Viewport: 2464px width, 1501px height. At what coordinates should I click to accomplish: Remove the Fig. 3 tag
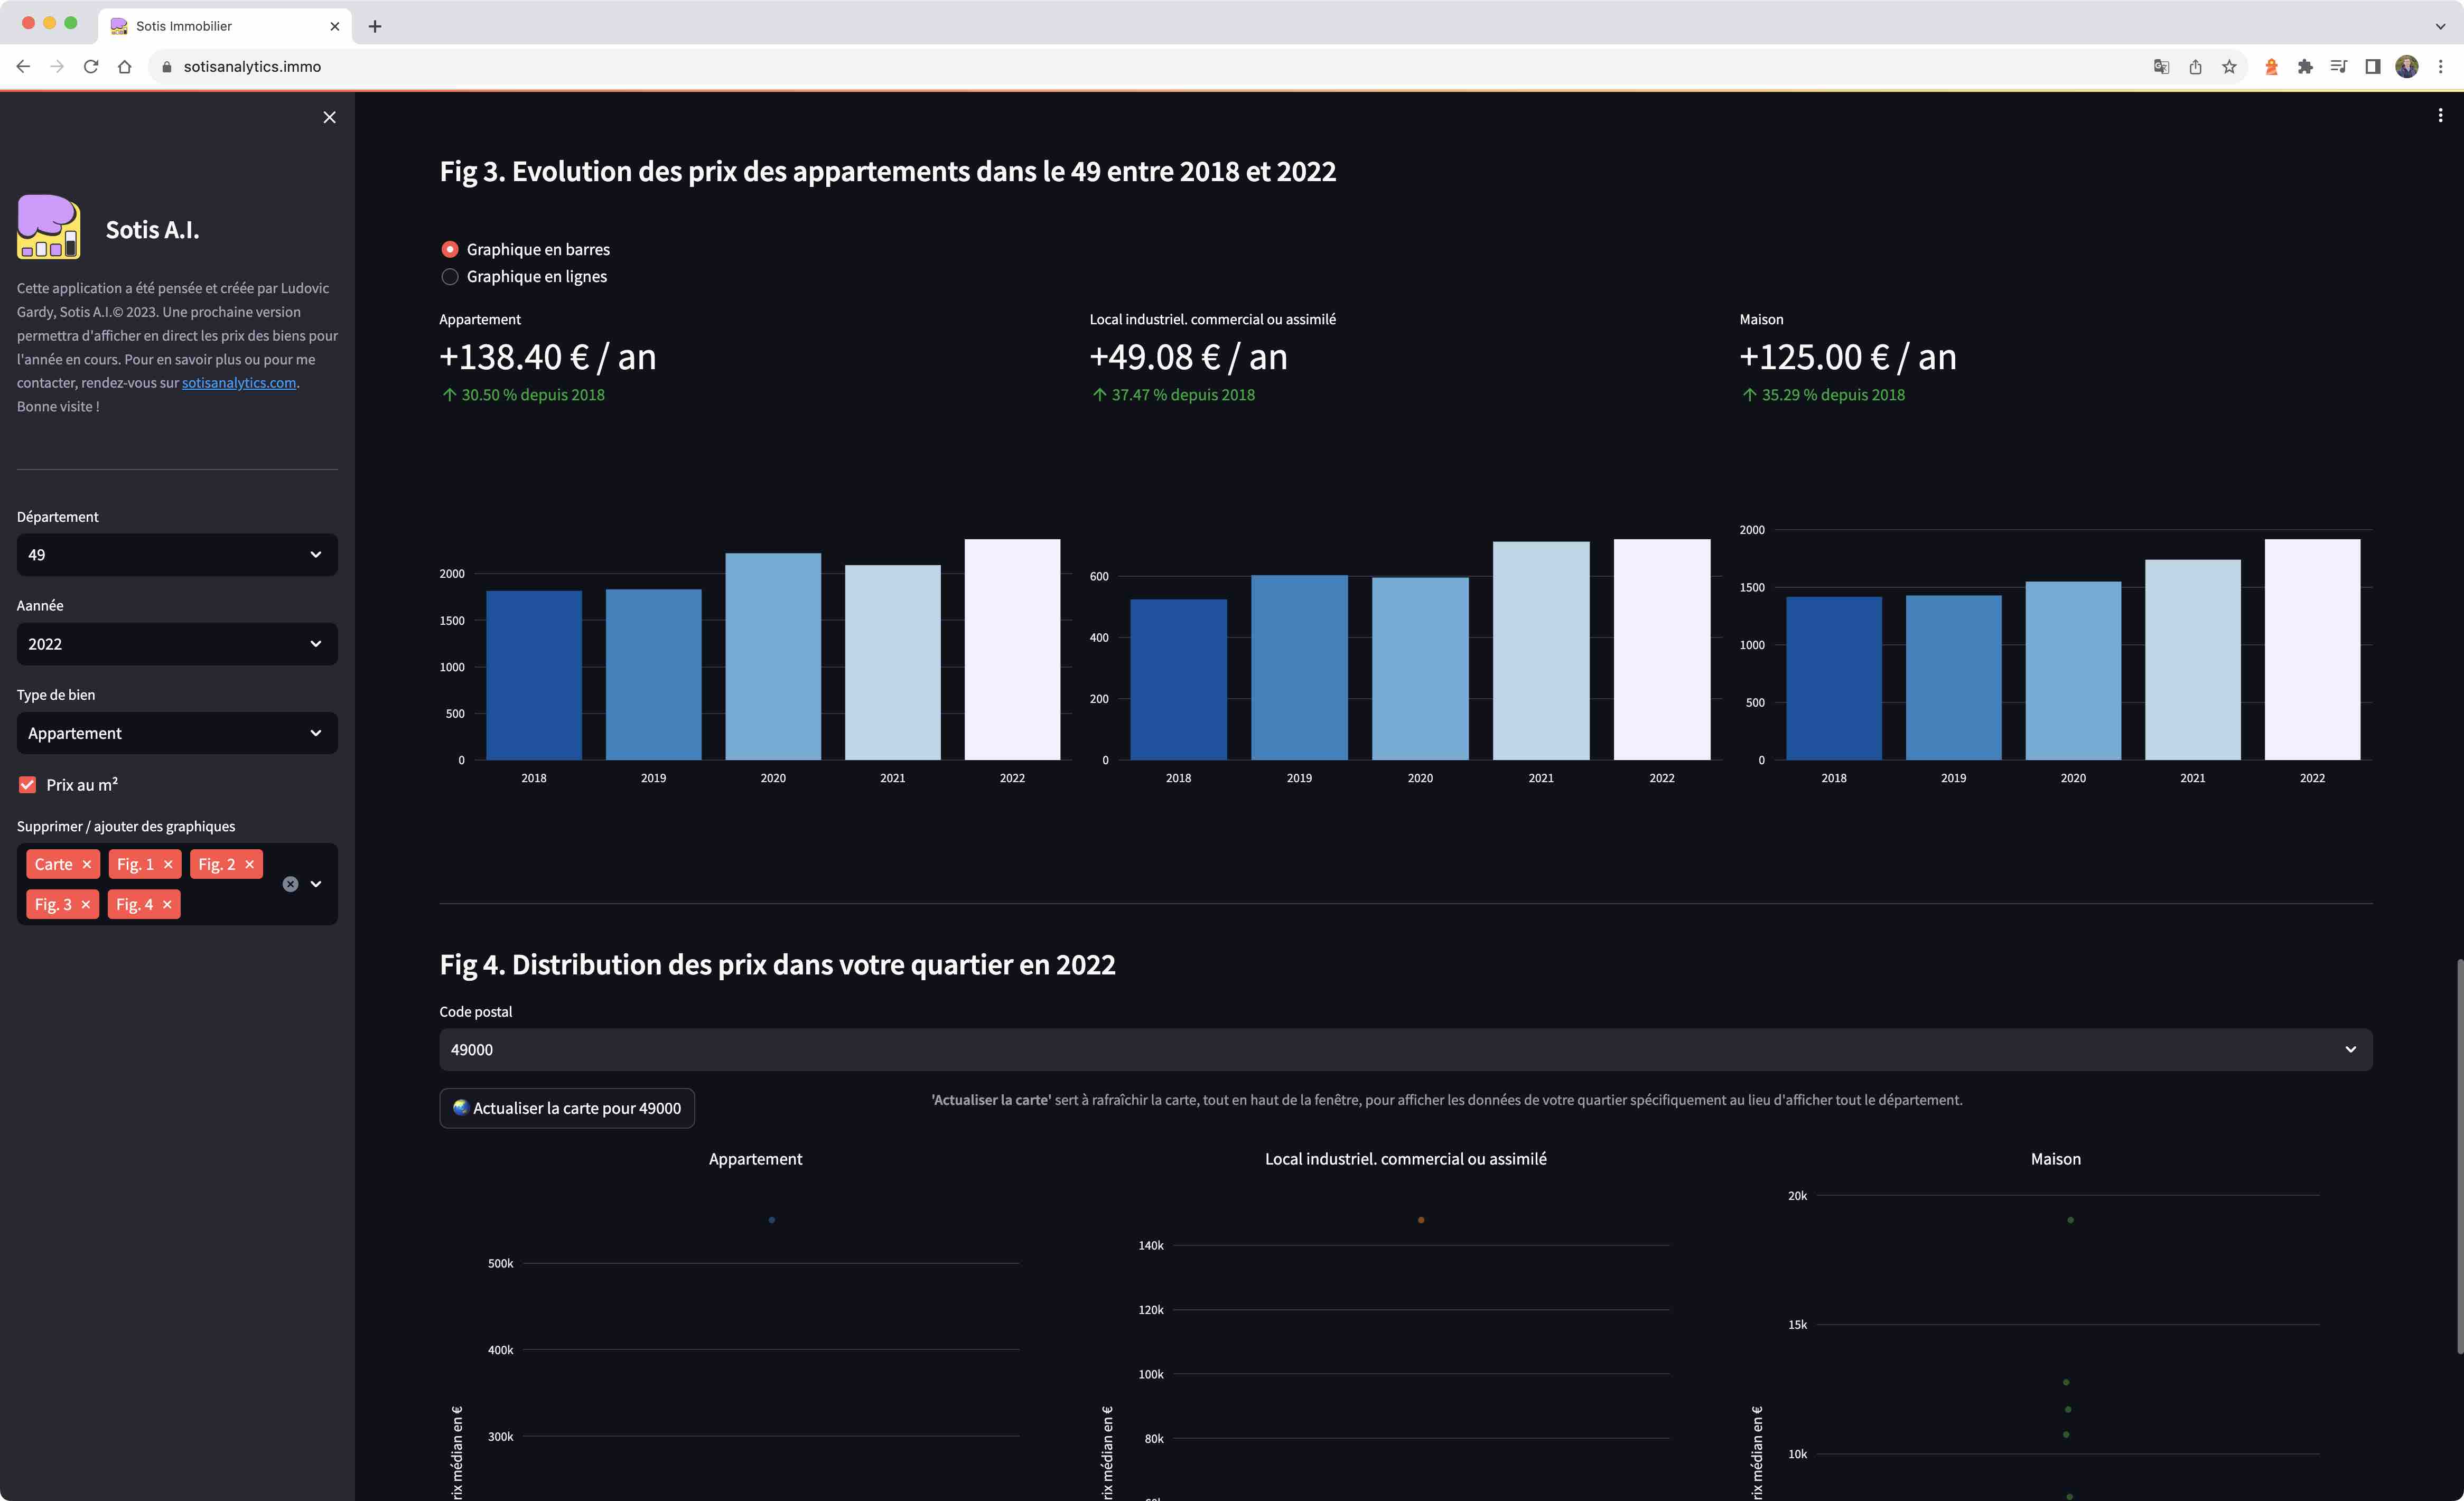pyautogui.click(x=86, y=904)
